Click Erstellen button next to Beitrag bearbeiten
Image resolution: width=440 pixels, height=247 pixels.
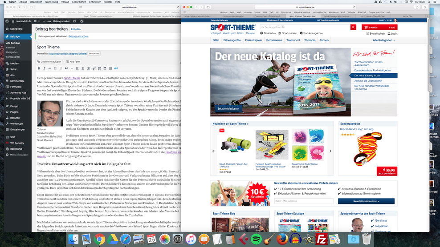(75, 29)
